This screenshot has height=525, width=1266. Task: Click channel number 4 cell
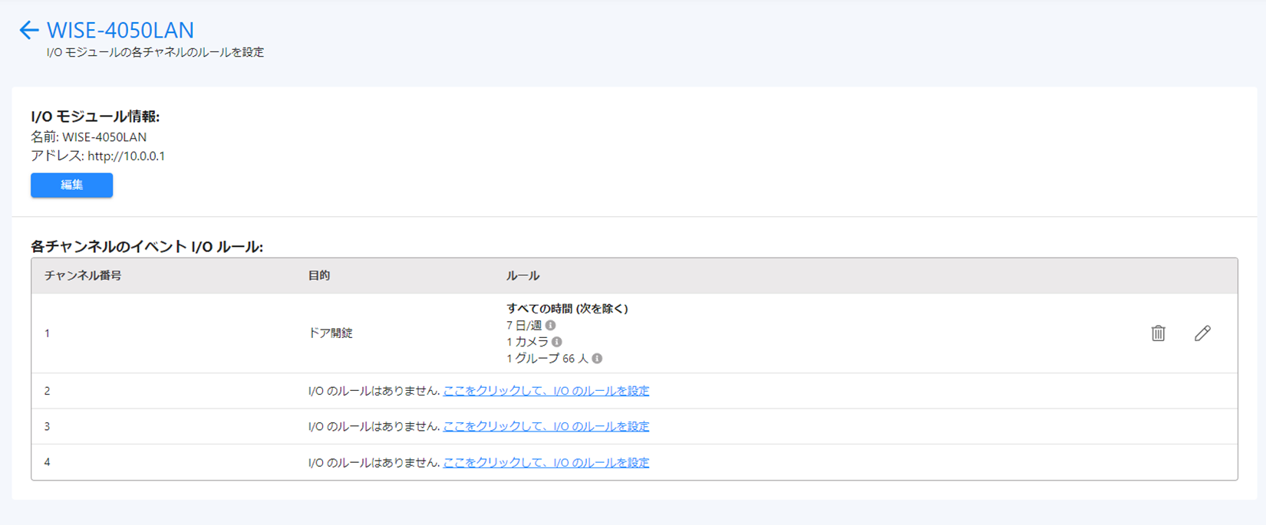[x=47, y=462]
